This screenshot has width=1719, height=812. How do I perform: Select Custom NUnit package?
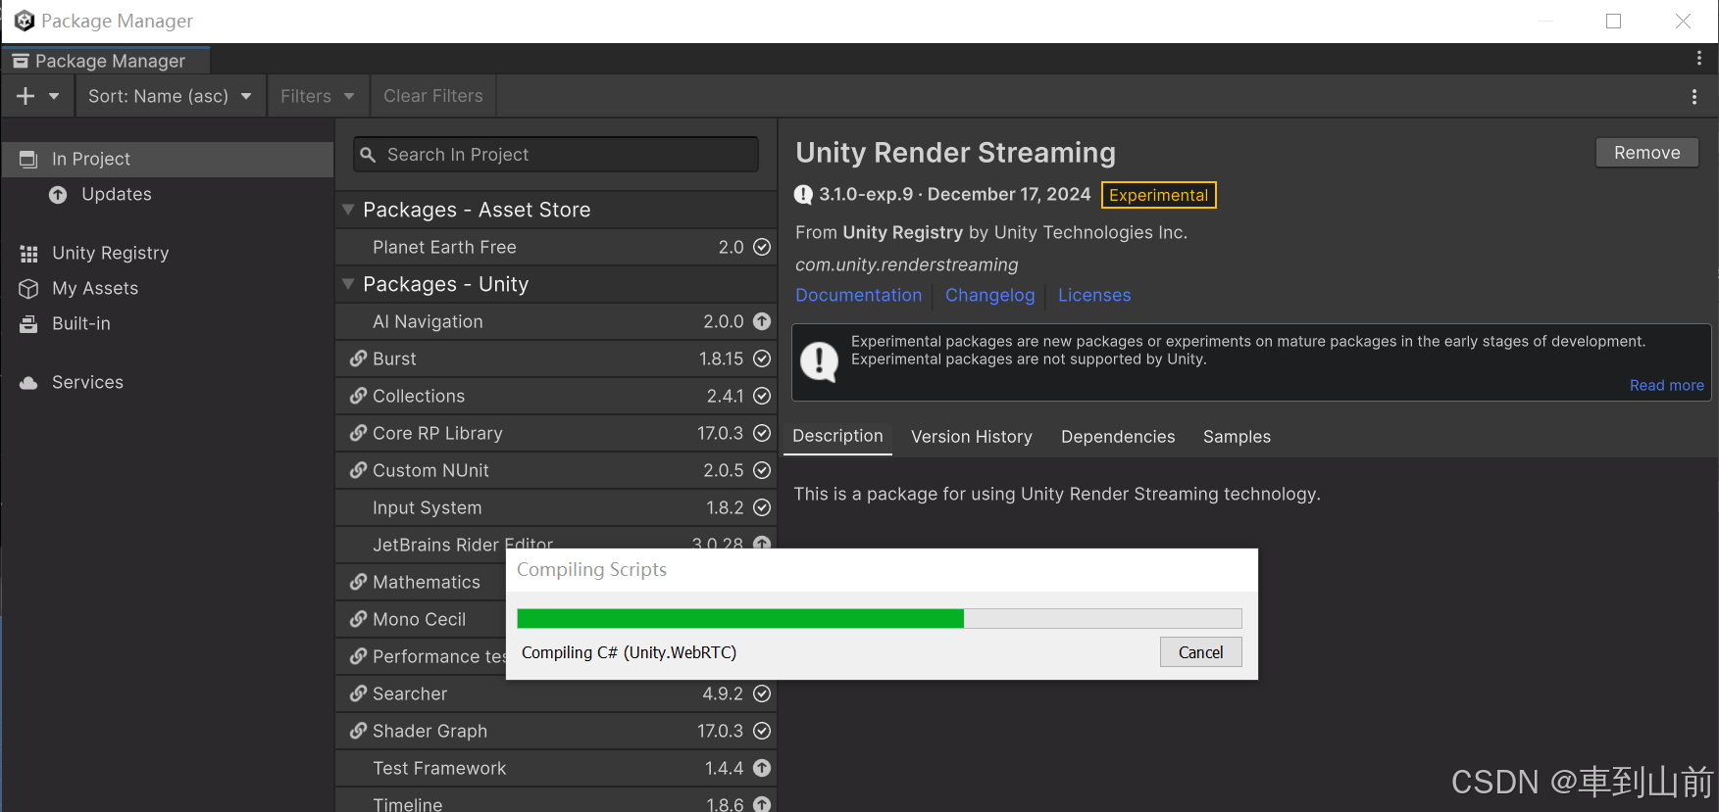click(x=556, y=470)
